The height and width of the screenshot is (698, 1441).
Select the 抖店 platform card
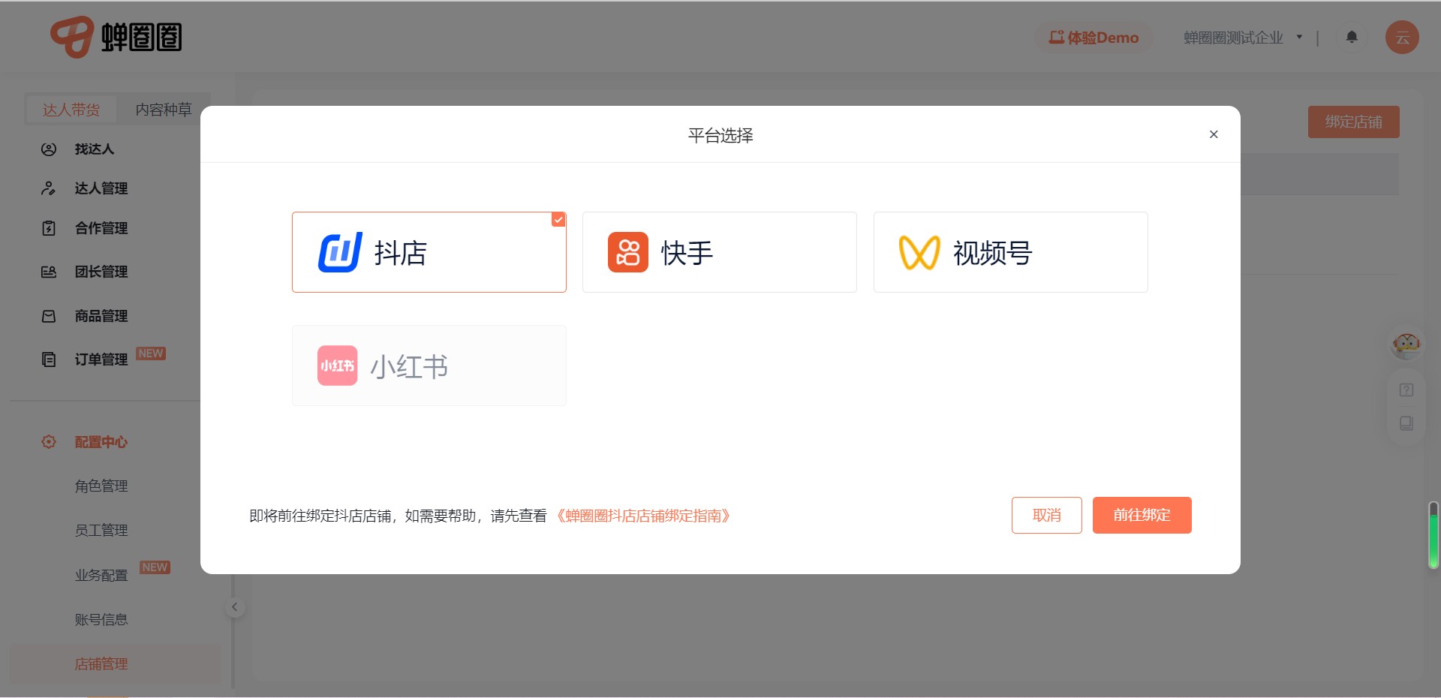click(x=429, y=252)
